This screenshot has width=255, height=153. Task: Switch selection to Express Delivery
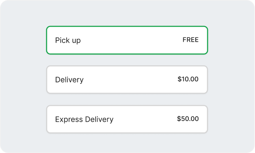[x=127, y=119]
